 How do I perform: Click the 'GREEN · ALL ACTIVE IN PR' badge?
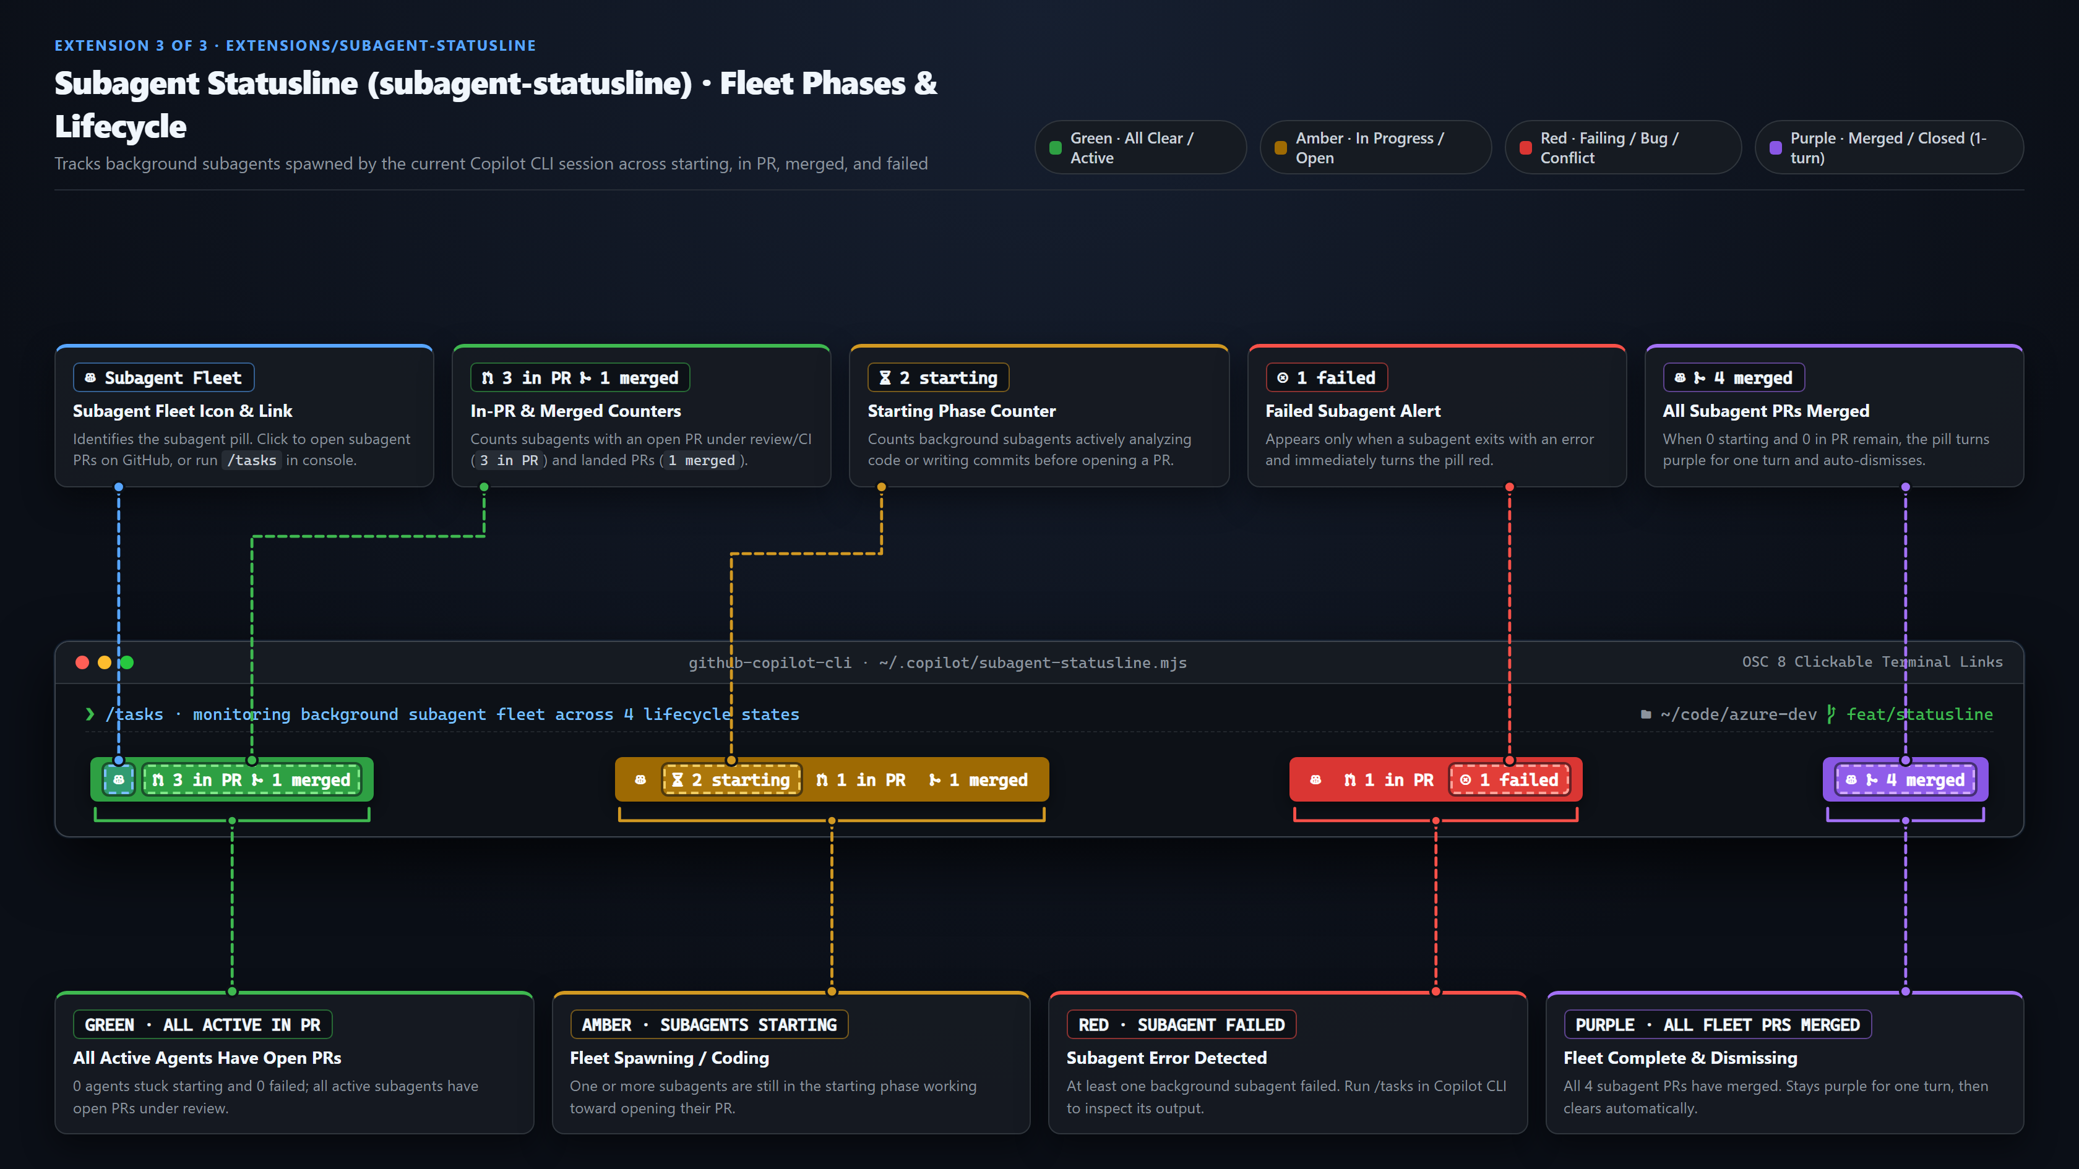click(202, 1025)
